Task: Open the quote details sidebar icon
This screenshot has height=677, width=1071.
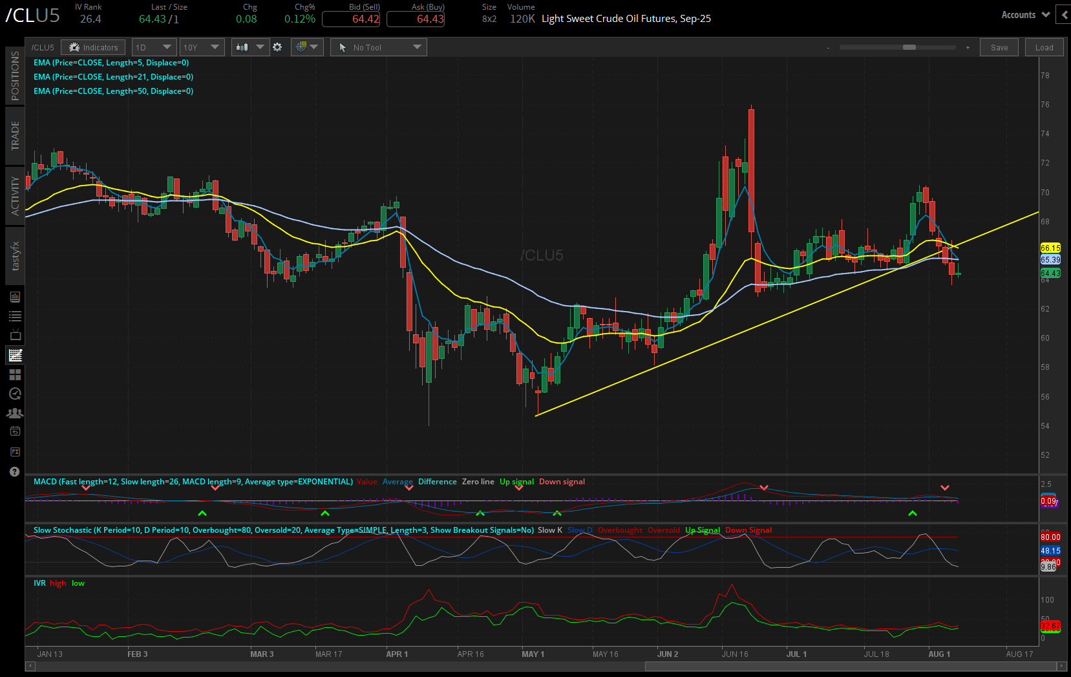Action: tap(14, 297)
